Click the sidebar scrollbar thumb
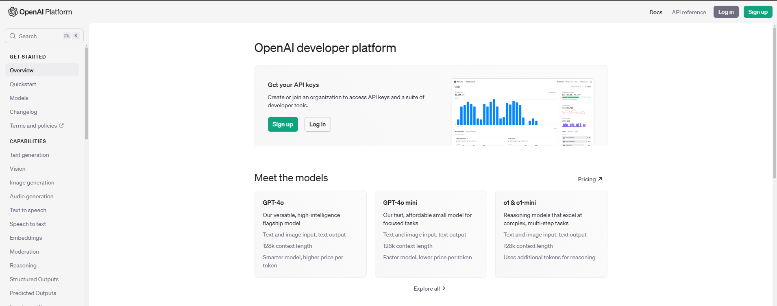This screenshot has width=777, height=306. 86,93
